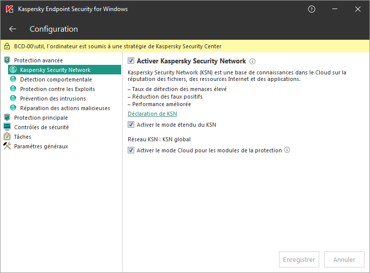Click the padlock icon in the yellow policy banner
This screenshot has width=370, height=273.
click(7, 46)
